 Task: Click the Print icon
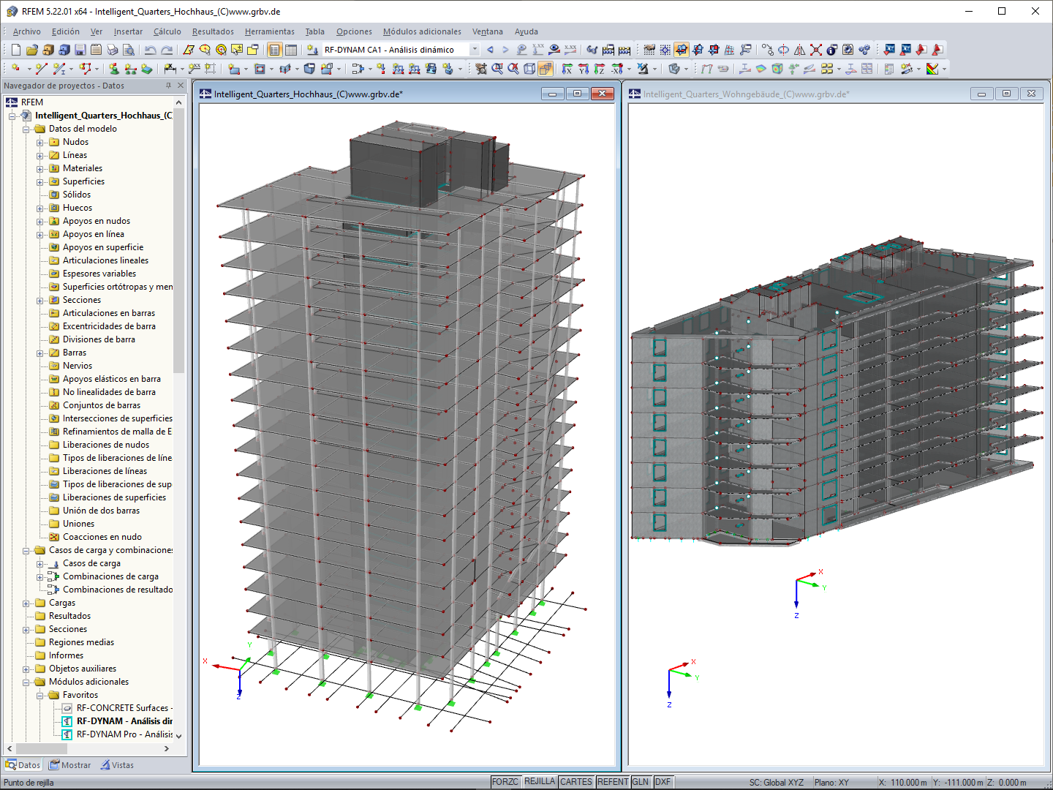(x=112, y=50)
